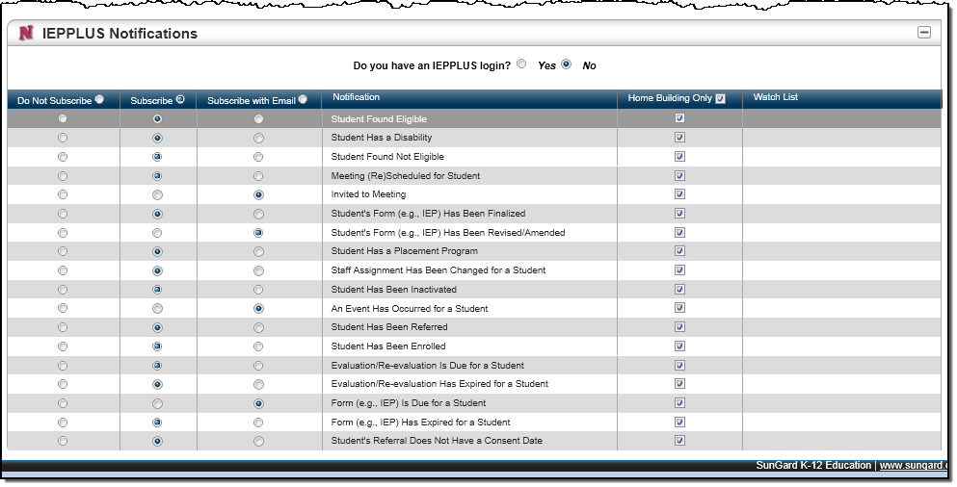Set Subscribe with Email for Student Found Not Eligible
Screen dimensions: 957x487
(258, 157)
